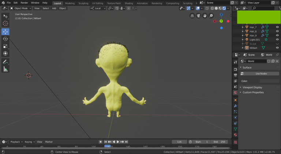Select the Rotate tool in the toolbar
Screen dimensions: 281x154
[5, 39]
